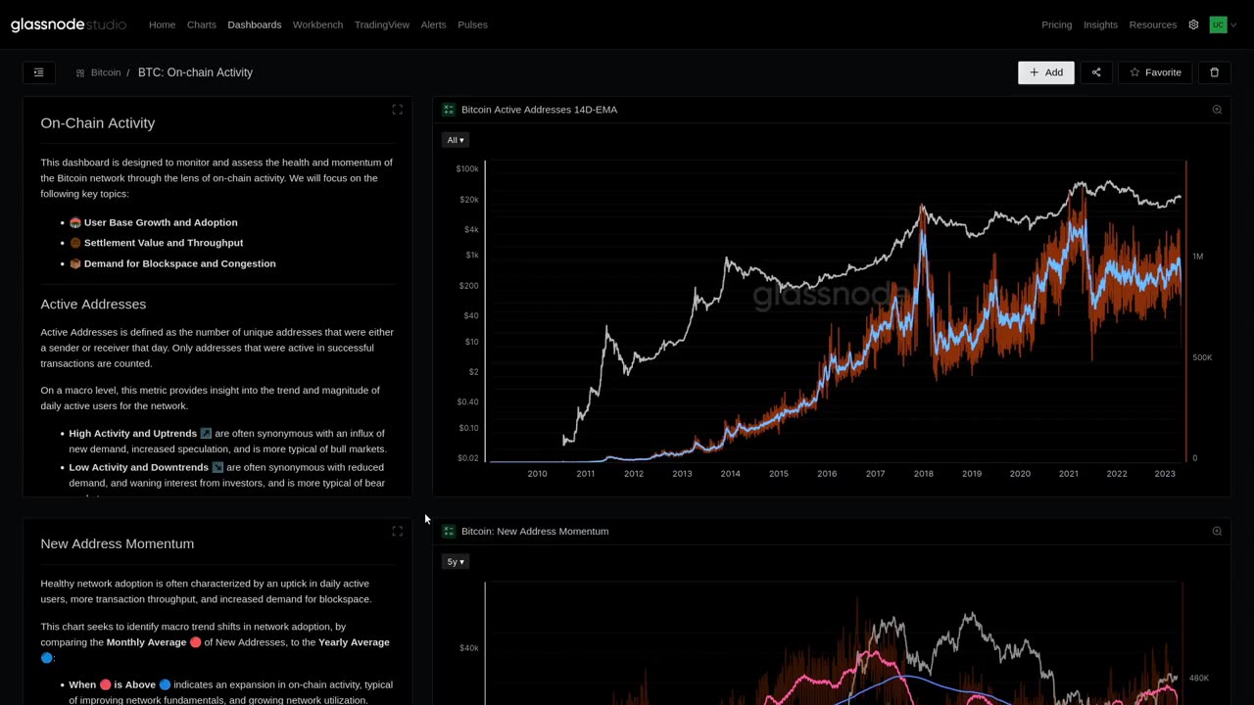Delete dashboard with trash icon
The height and width of the screenshot is (705, 1254).
(x=1215, y=72)
